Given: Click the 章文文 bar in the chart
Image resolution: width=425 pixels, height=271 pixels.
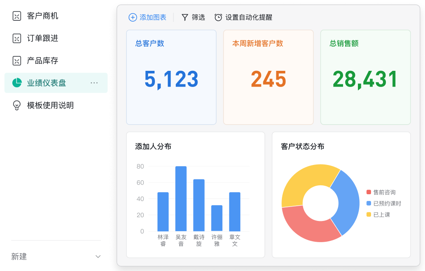Looking at the screenshot, I should tap(235, 212).
